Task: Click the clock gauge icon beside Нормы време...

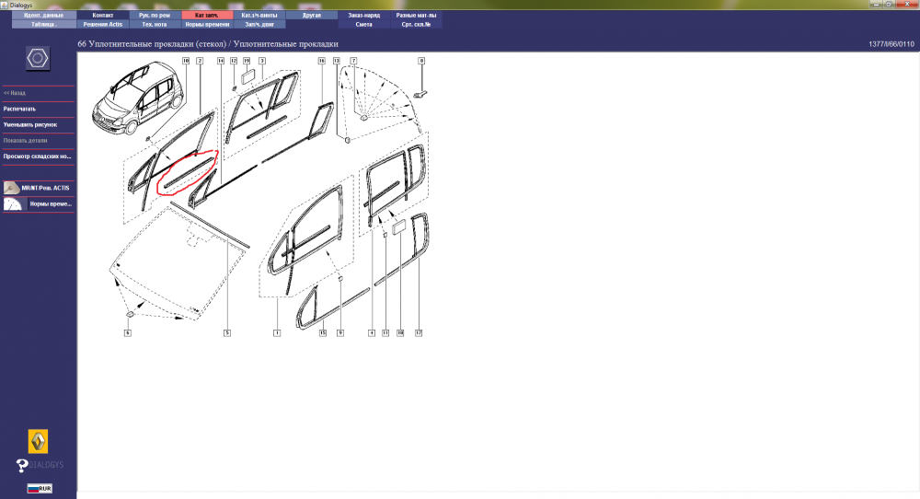Action: (x=13, y=203)
